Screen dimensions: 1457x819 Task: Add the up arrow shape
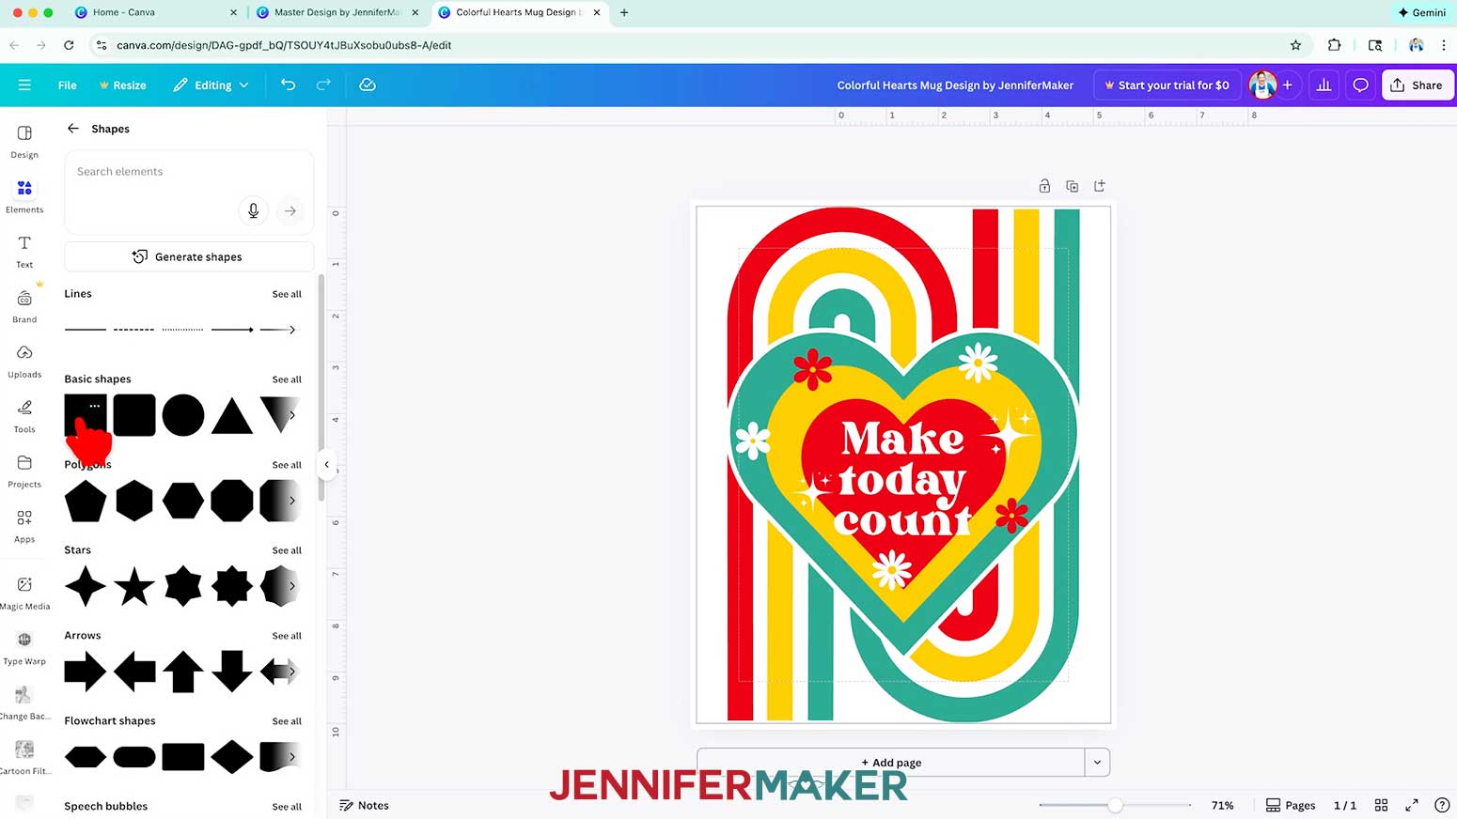183,672
